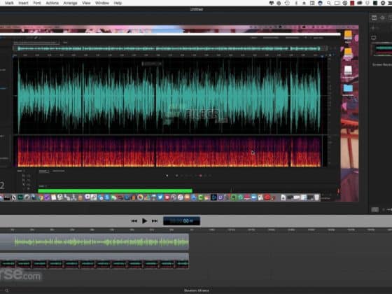
Task: Start playback with the play button
Action: click(144, 221)
